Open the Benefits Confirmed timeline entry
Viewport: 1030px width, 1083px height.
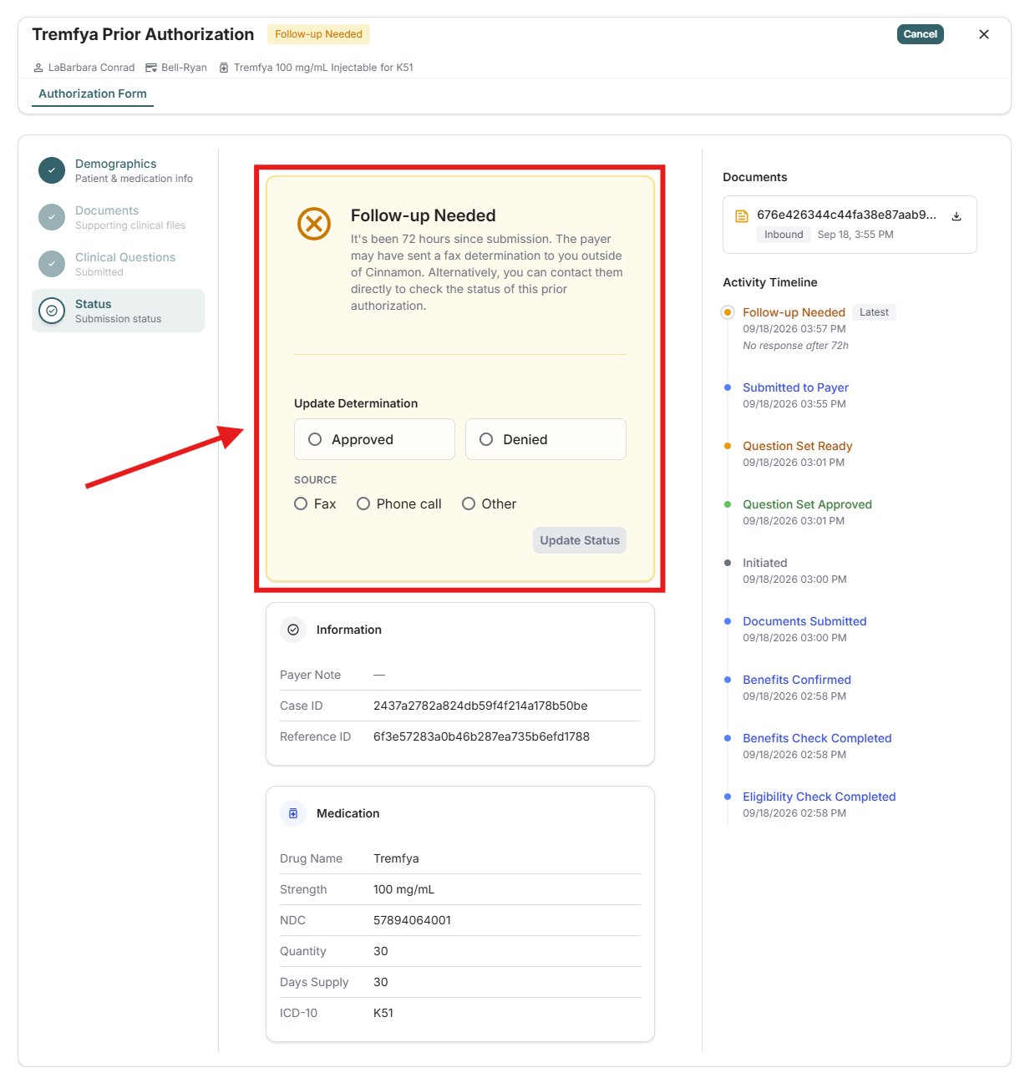(797, 680)
